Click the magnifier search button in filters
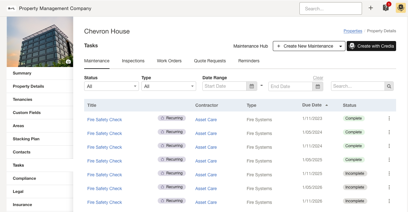This screenshot has height=212, width=408. 389,86
